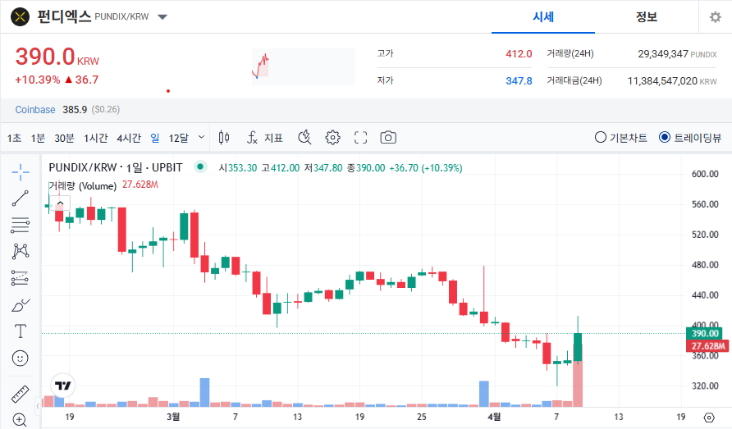Image resolution: width=732 pixels, height=429 pixels.
Task: Click the PUNDIX/KRW · 1일 · UPBIT legend title
Action: pyautogui.click(x=116, y=167)
